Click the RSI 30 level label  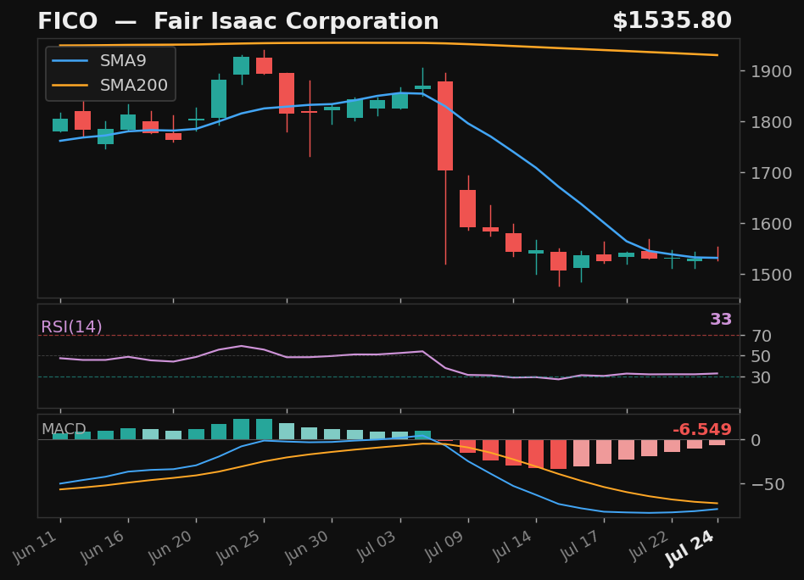pyautogui.click(x=762, y=377)
